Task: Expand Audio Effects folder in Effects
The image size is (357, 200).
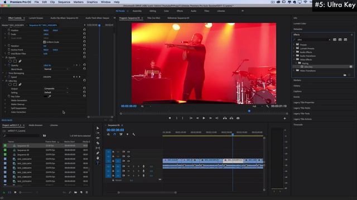Action: click(x=294, y=52)
